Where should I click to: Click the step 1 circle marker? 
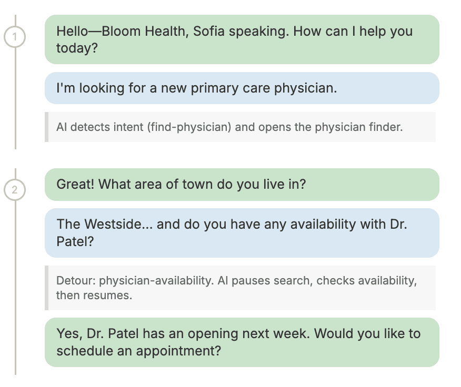click(x=15, y=37)
